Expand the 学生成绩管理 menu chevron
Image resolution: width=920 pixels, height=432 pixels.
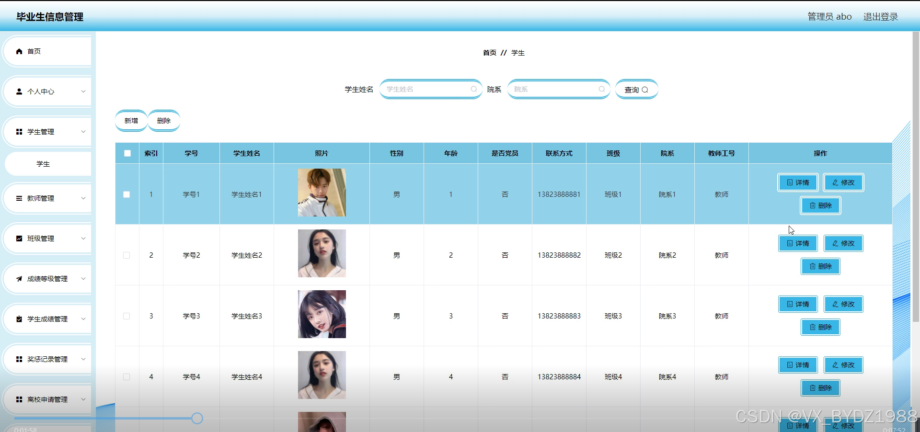[83, 319]
